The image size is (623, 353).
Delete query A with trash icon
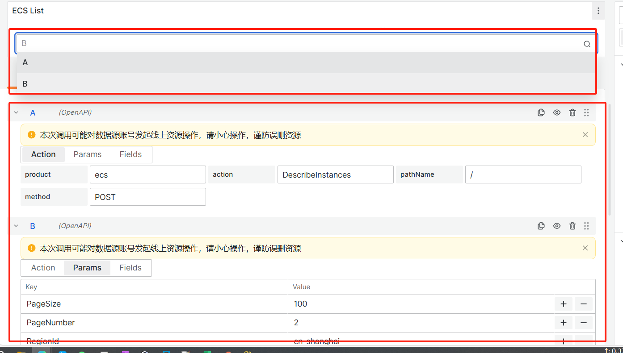pos(572,113)
